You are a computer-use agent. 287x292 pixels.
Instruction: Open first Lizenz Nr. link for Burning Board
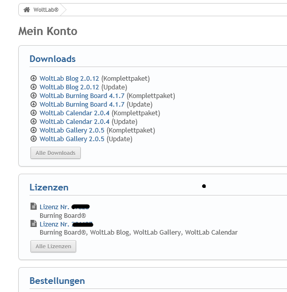click(x=65, y=207)
